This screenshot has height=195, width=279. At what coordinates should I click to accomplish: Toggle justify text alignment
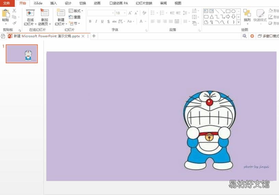coord(171,21)
